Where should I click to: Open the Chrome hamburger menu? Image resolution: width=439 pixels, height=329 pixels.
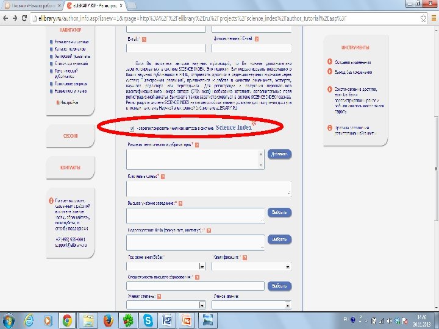coord(434,18)
